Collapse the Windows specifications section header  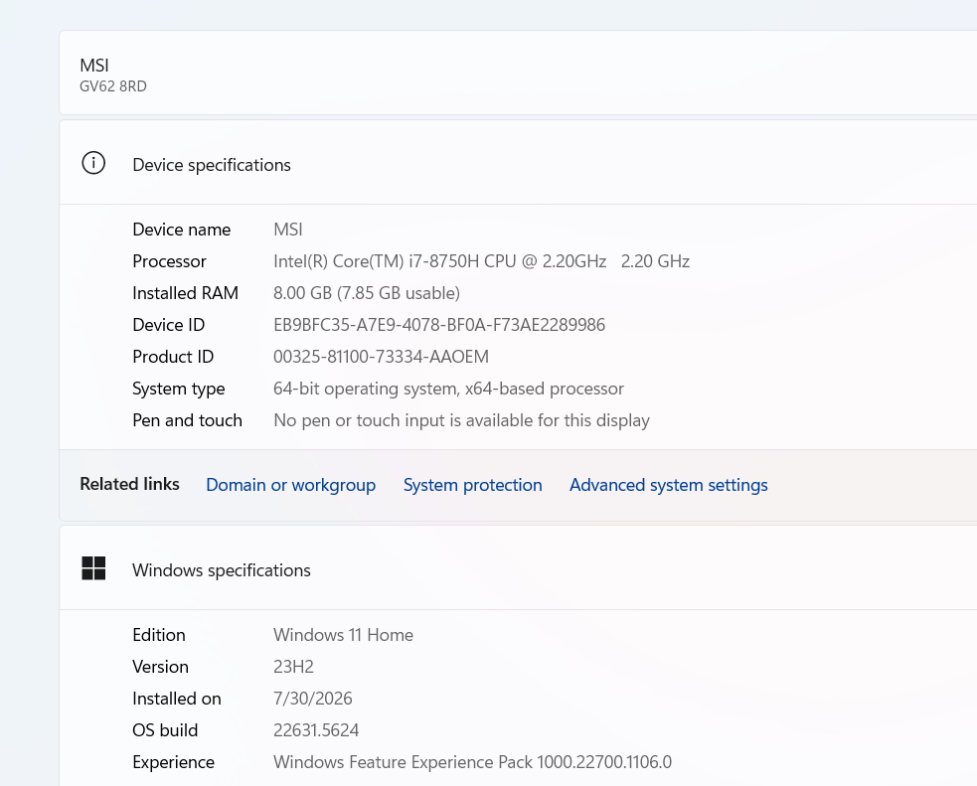(x=519, y=568)
